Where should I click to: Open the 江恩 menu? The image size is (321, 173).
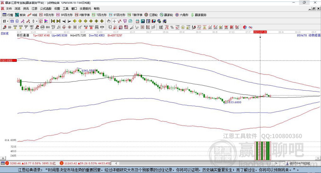(34, 8)
